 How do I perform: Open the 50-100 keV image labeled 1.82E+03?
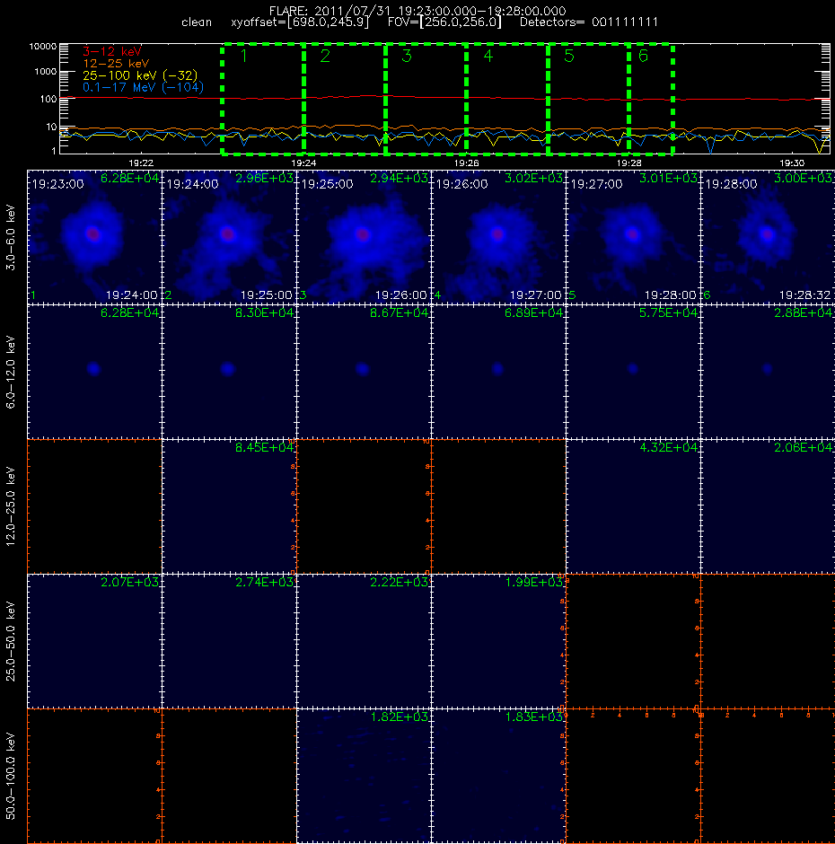[364, 776]
